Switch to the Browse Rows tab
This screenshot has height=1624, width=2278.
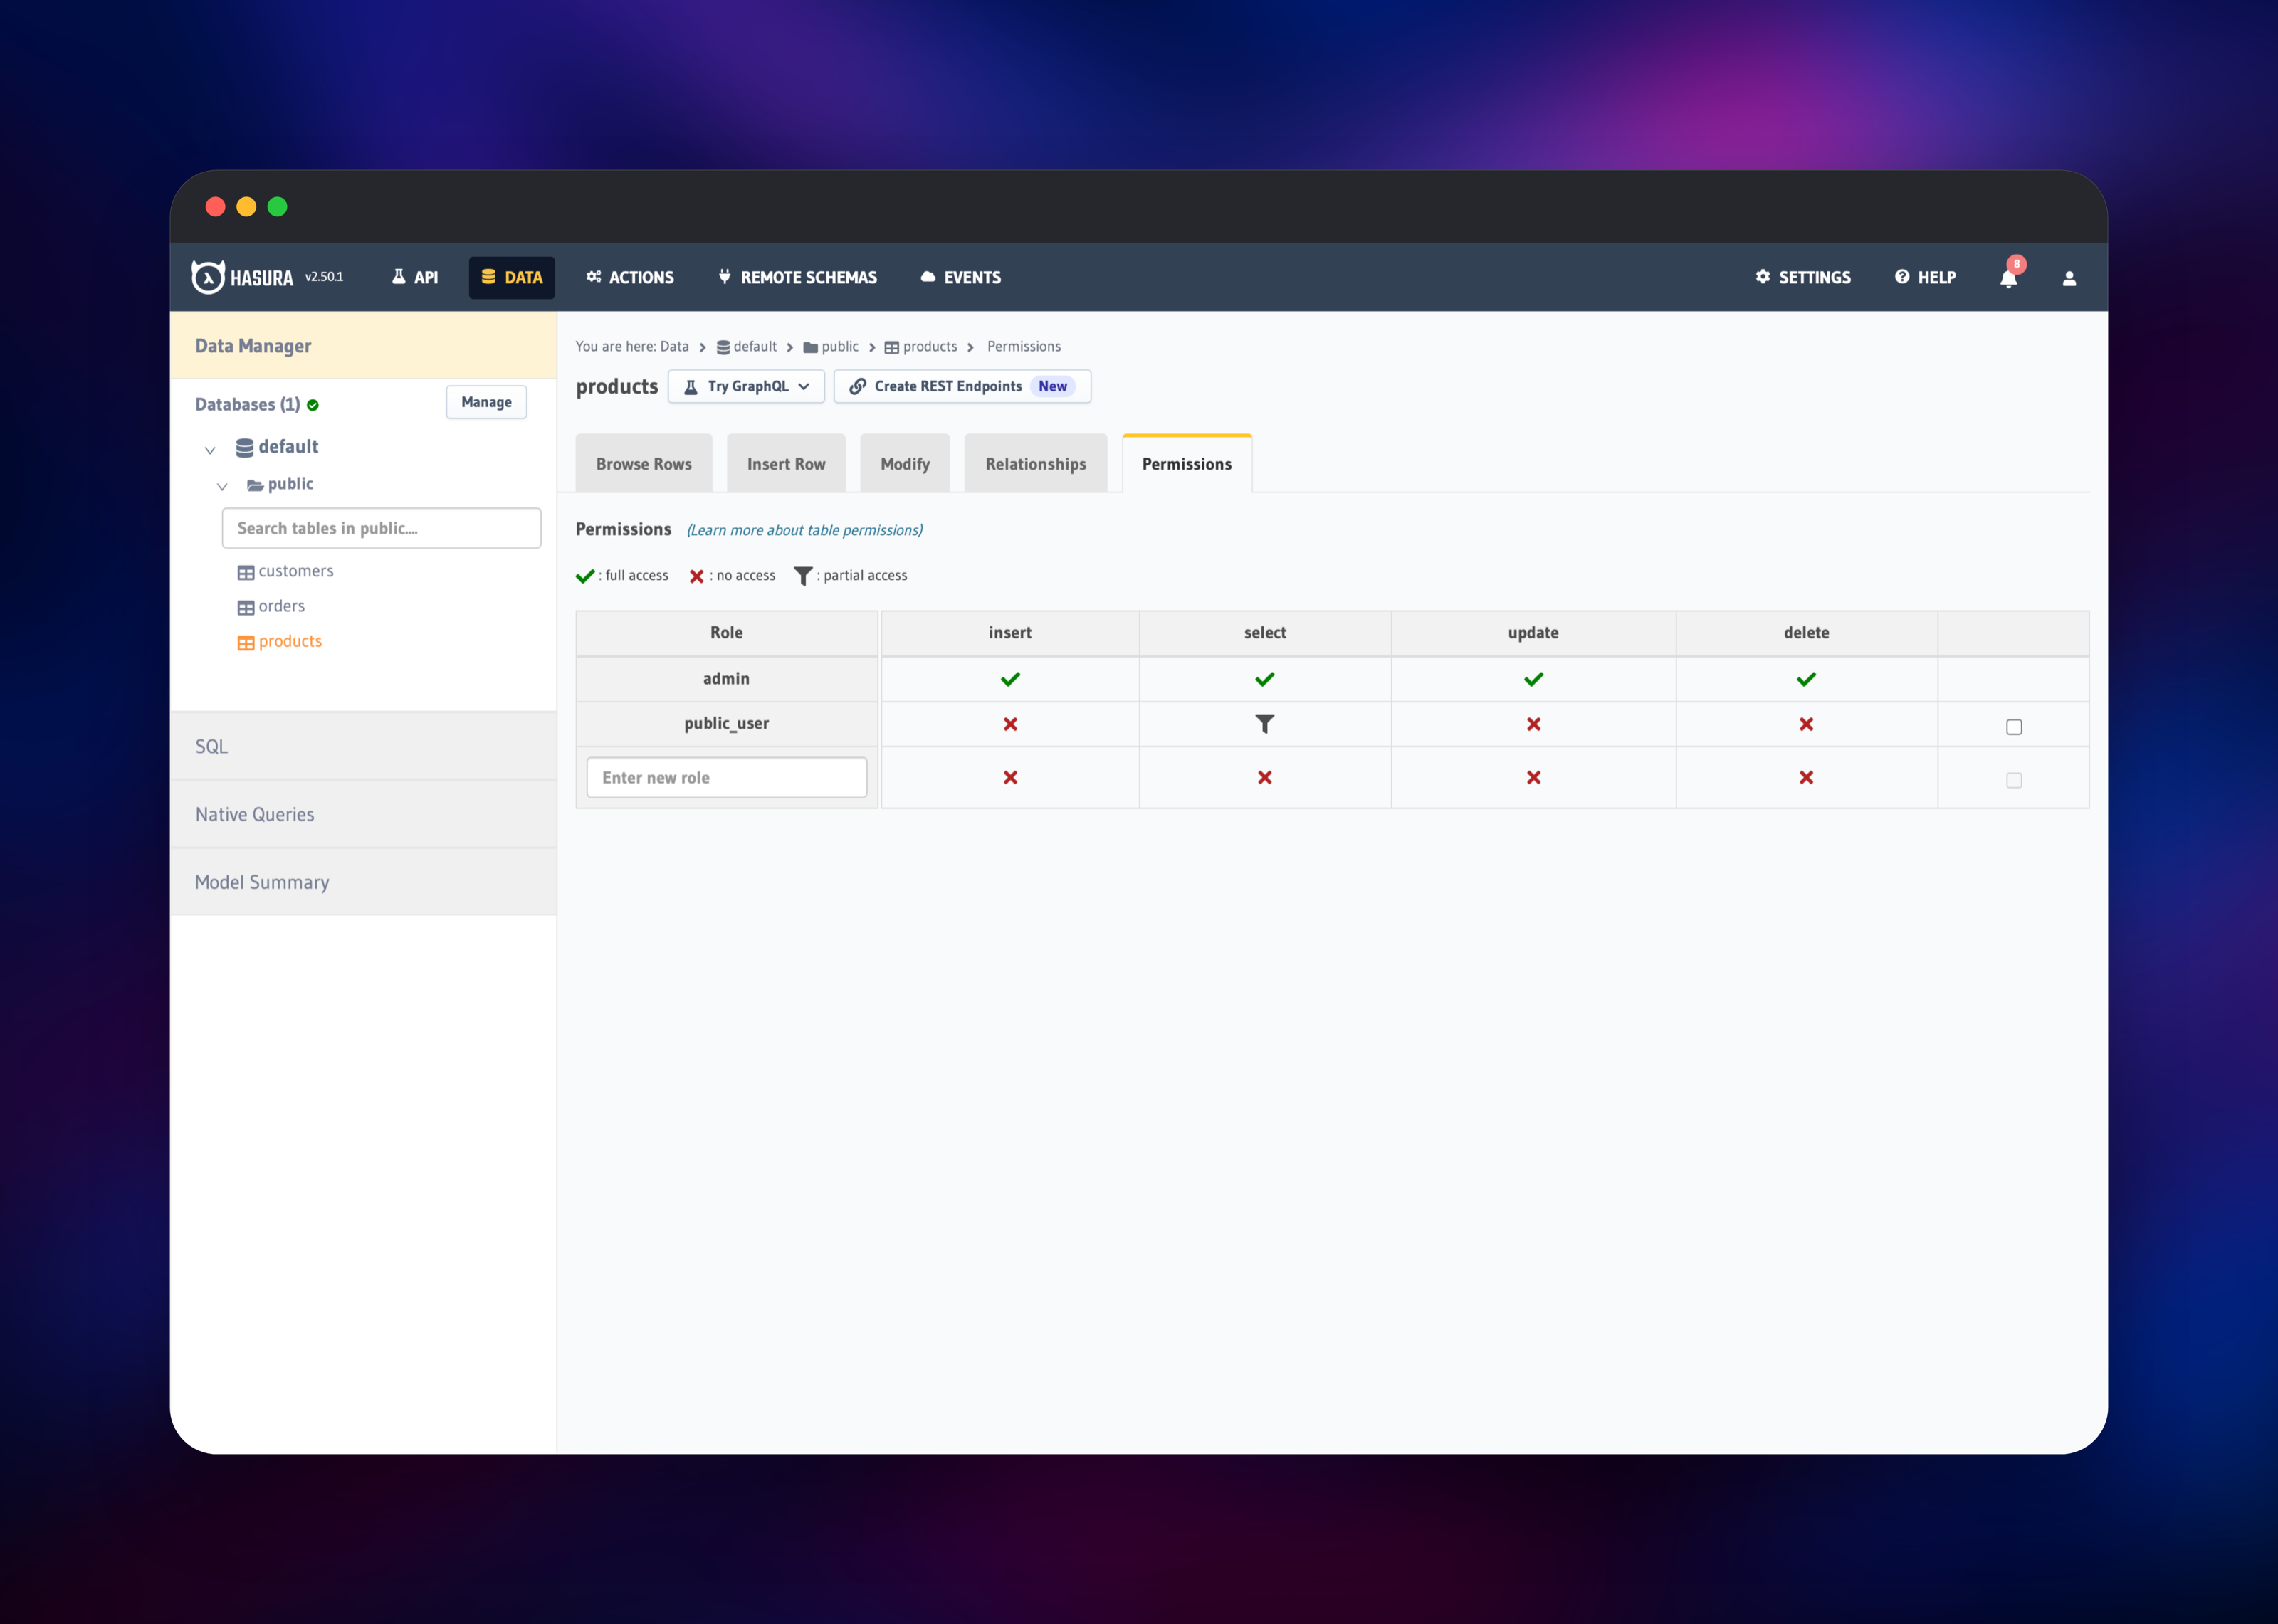[x=644, y=464]
